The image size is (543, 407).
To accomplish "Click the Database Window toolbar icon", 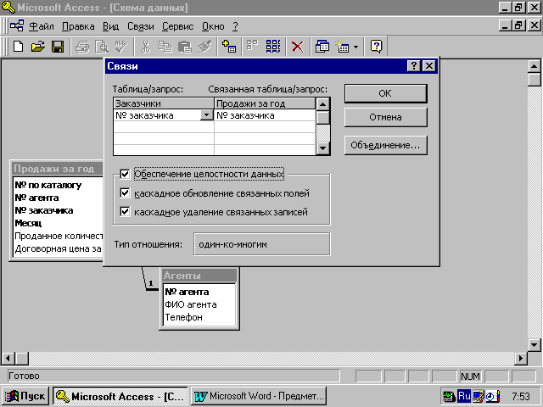I will pyautogui.click(x=322, y=47).
